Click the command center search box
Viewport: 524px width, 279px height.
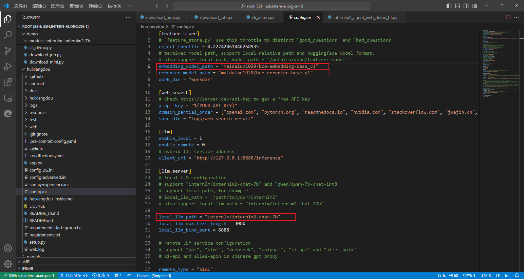click(x=271, y=6)
